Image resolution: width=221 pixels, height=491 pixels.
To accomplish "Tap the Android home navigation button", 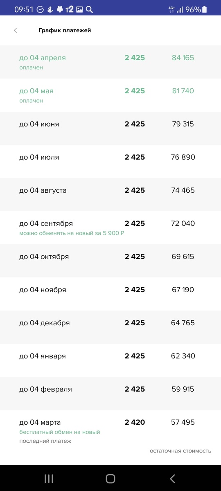I will click(110, 478).
